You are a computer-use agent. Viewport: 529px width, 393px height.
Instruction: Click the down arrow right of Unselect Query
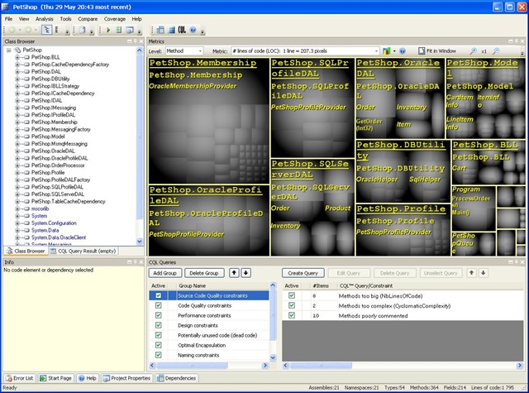pyautogui.click(x=483, y=273)
